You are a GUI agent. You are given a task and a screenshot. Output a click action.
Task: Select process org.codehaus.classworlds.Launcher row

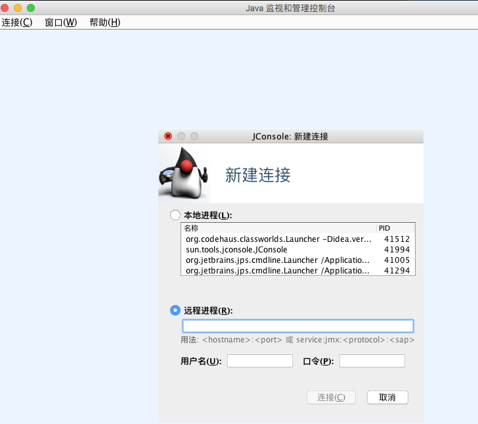(298, 239)
